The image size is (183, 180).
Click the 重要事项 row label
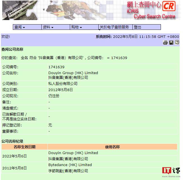[10, 131]
